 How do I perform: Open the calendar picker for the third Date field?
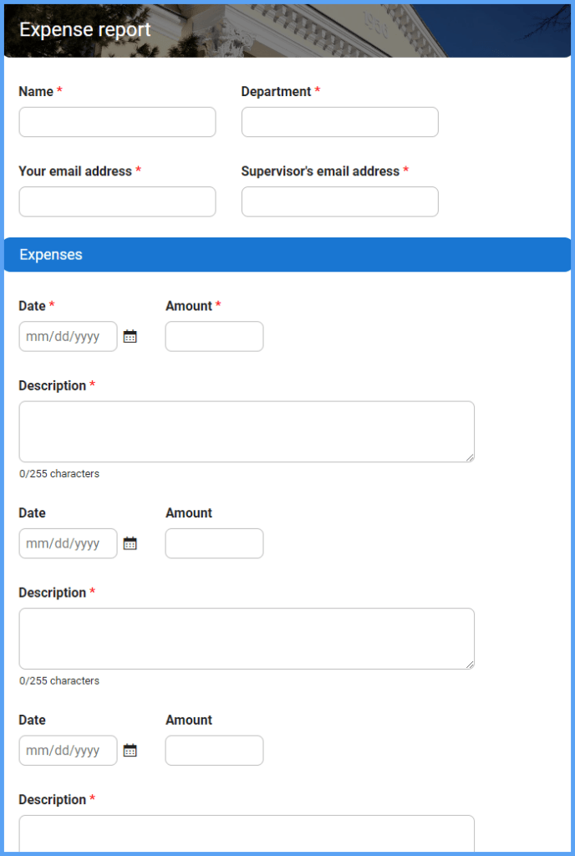coord(130,750)
